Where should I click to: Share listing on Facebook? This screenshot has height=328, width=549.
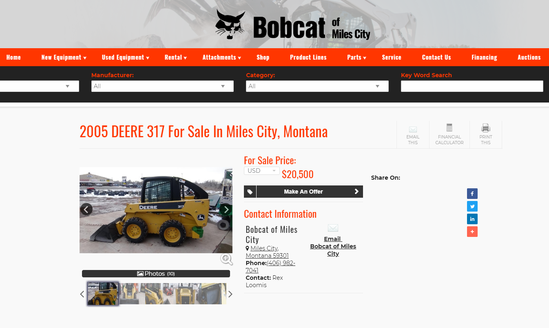click(472, 194)
